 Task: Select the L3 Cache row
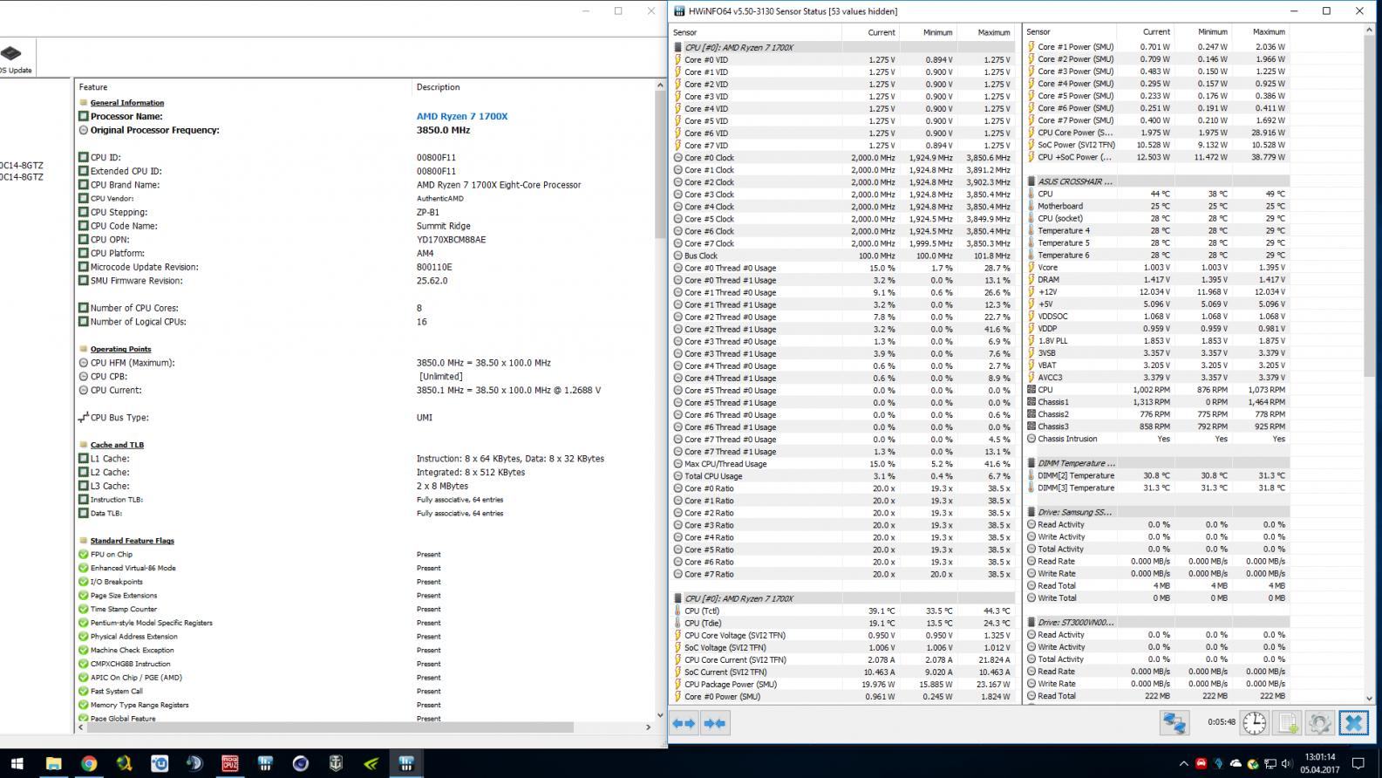point(364,486)
